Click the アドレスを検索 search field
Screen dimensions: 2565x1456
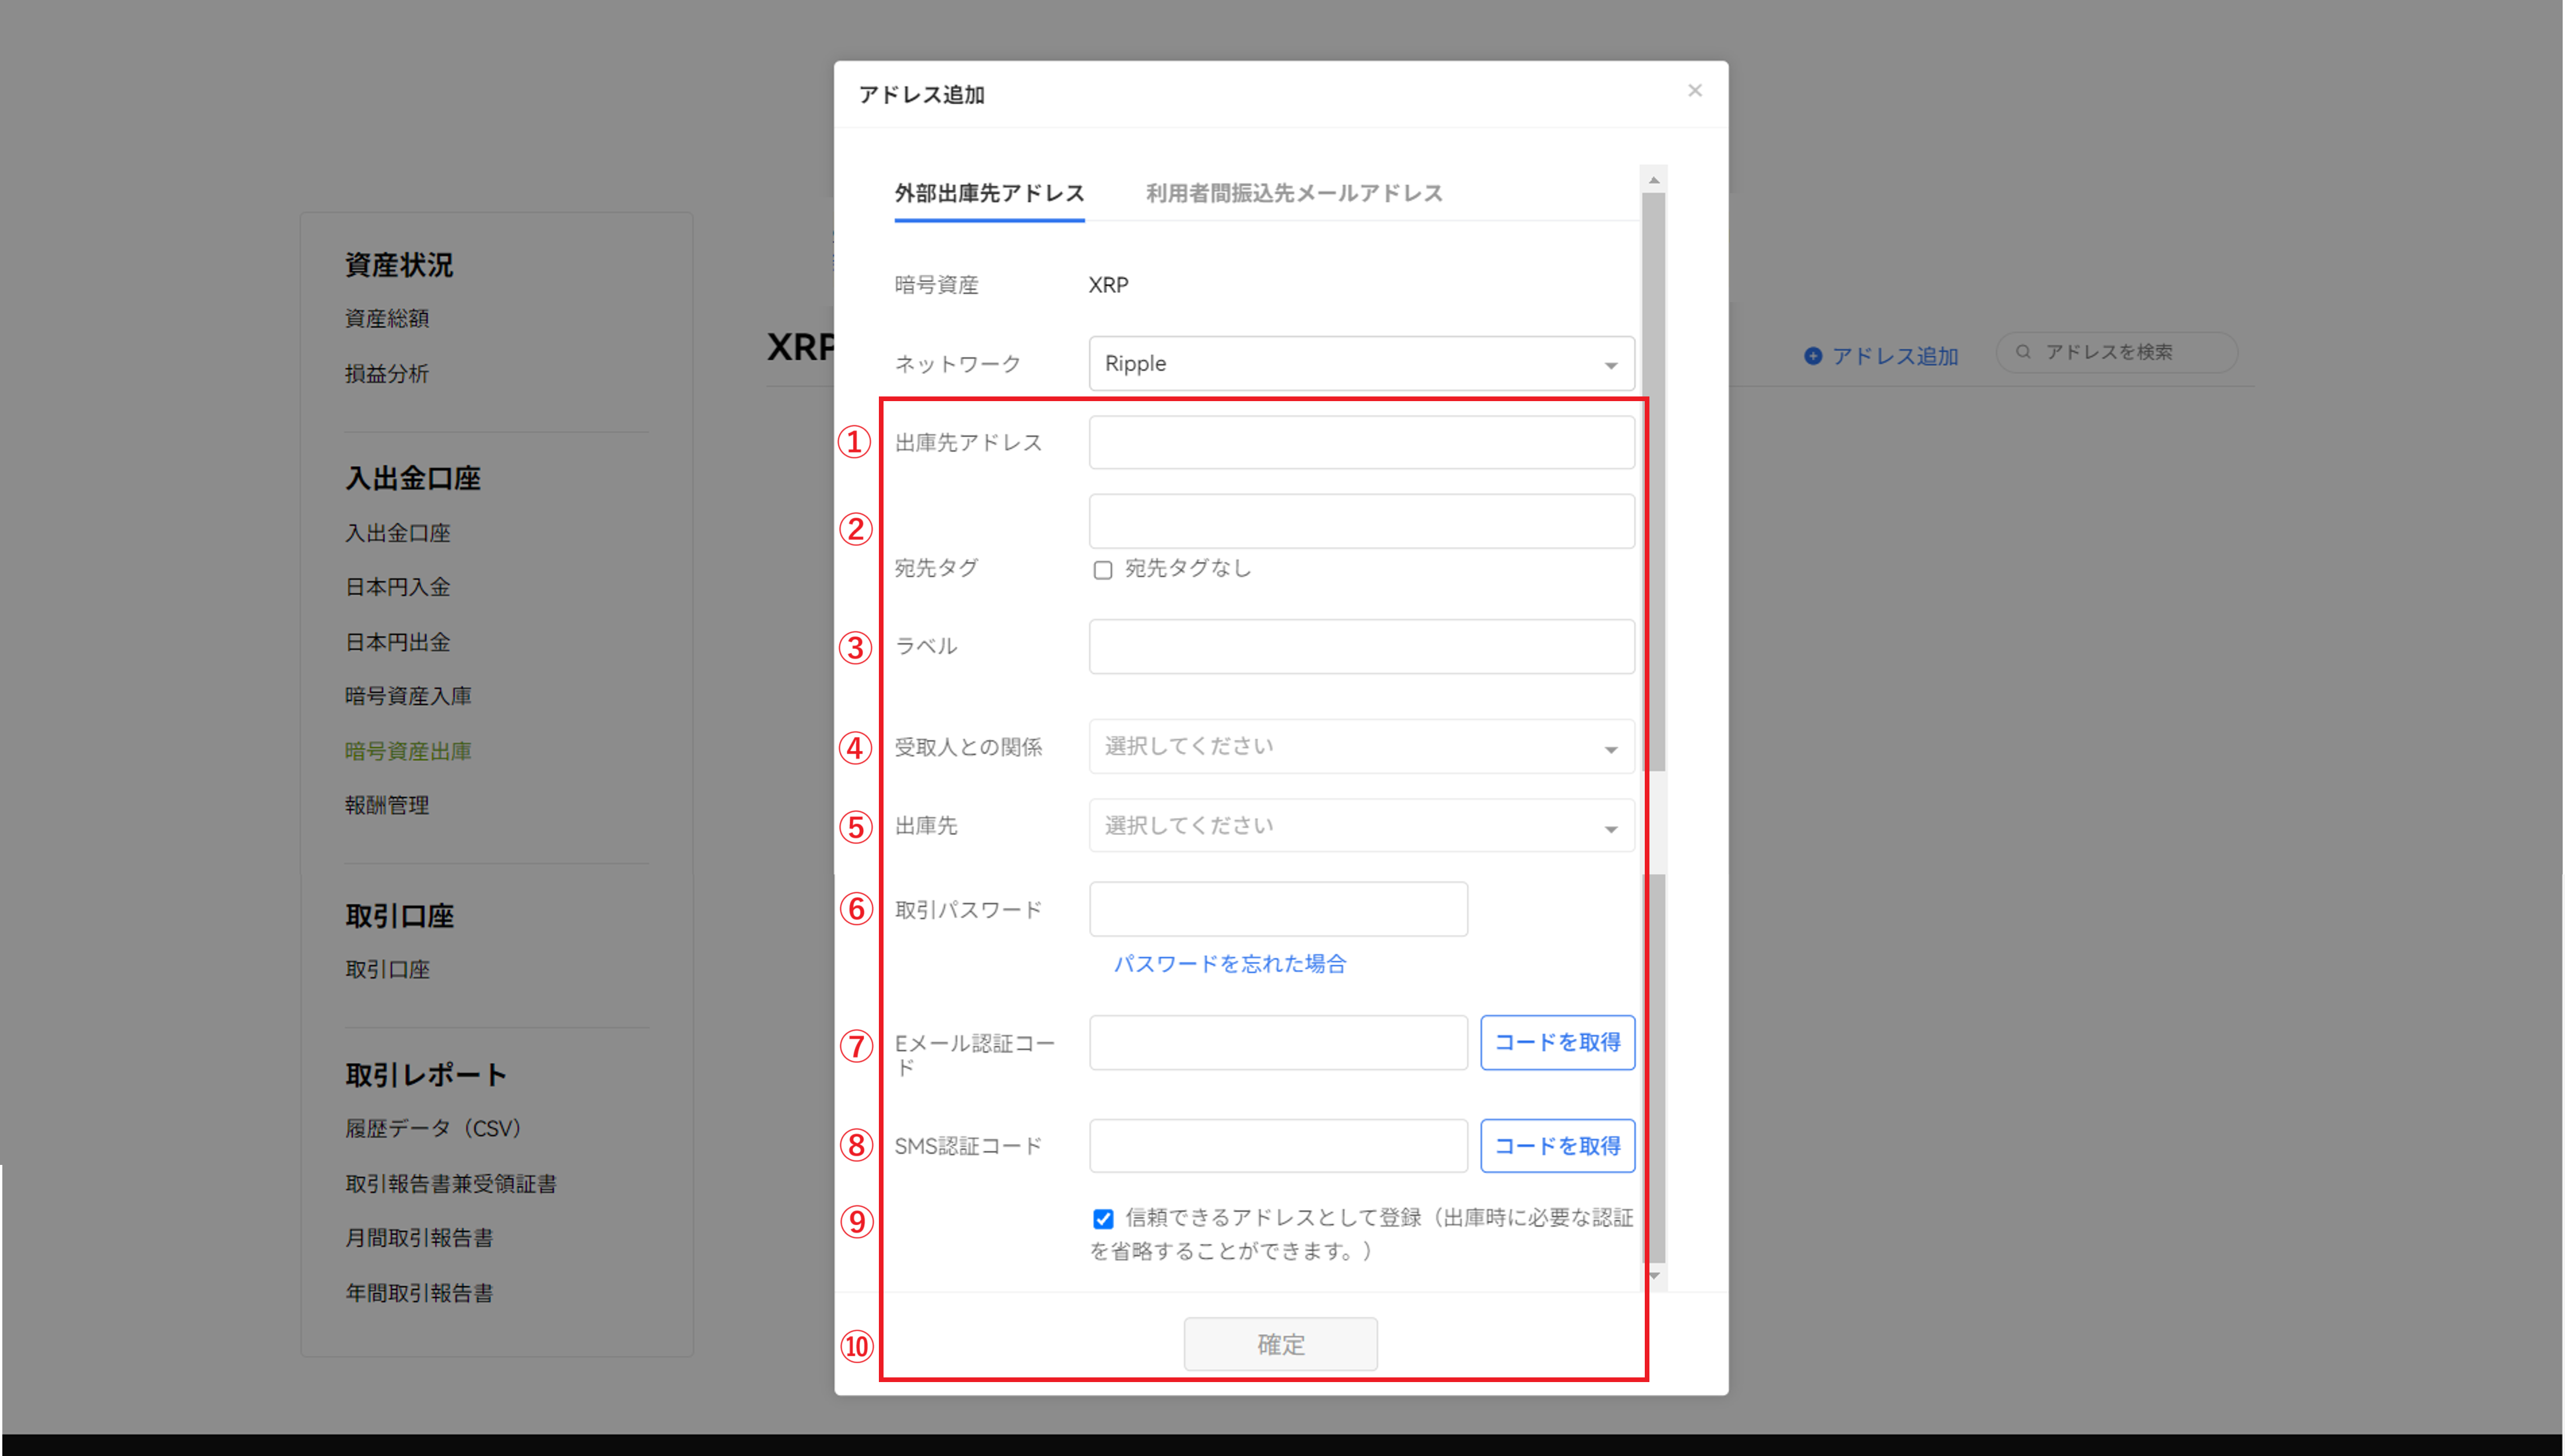[x=2116, y=352]
